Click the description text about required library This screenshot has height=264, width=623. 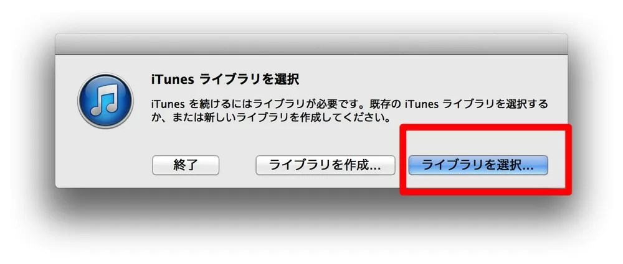[350, 111]
